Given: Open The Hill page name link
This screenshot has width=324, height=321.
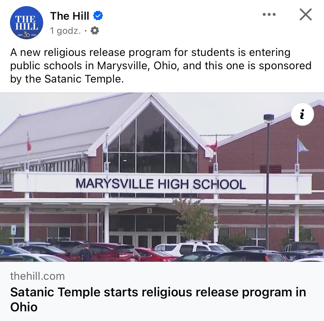Looking at the screenshot, I should [70, 16].
